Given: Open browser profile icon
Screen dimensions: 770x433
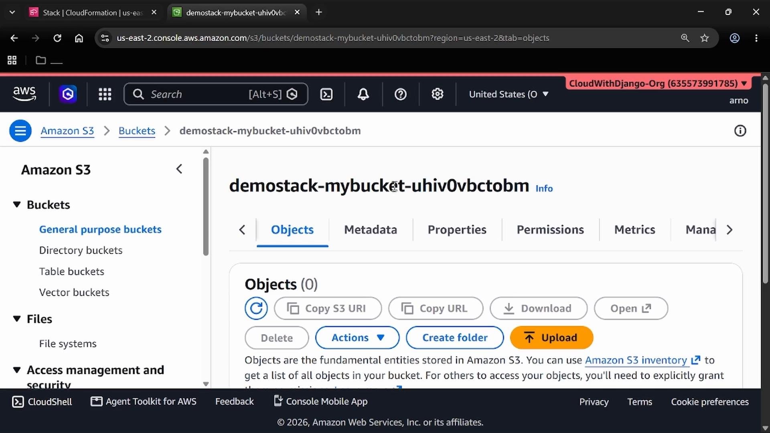Looking at the screenshot, I should point(735,38).
